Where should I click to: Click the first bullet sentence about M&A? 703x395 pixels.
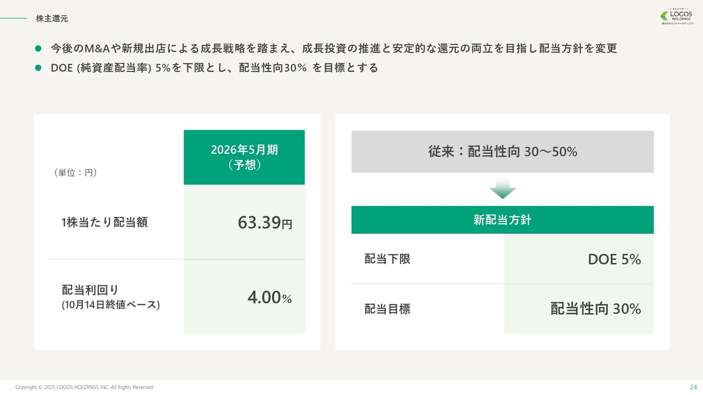point(334,48)
